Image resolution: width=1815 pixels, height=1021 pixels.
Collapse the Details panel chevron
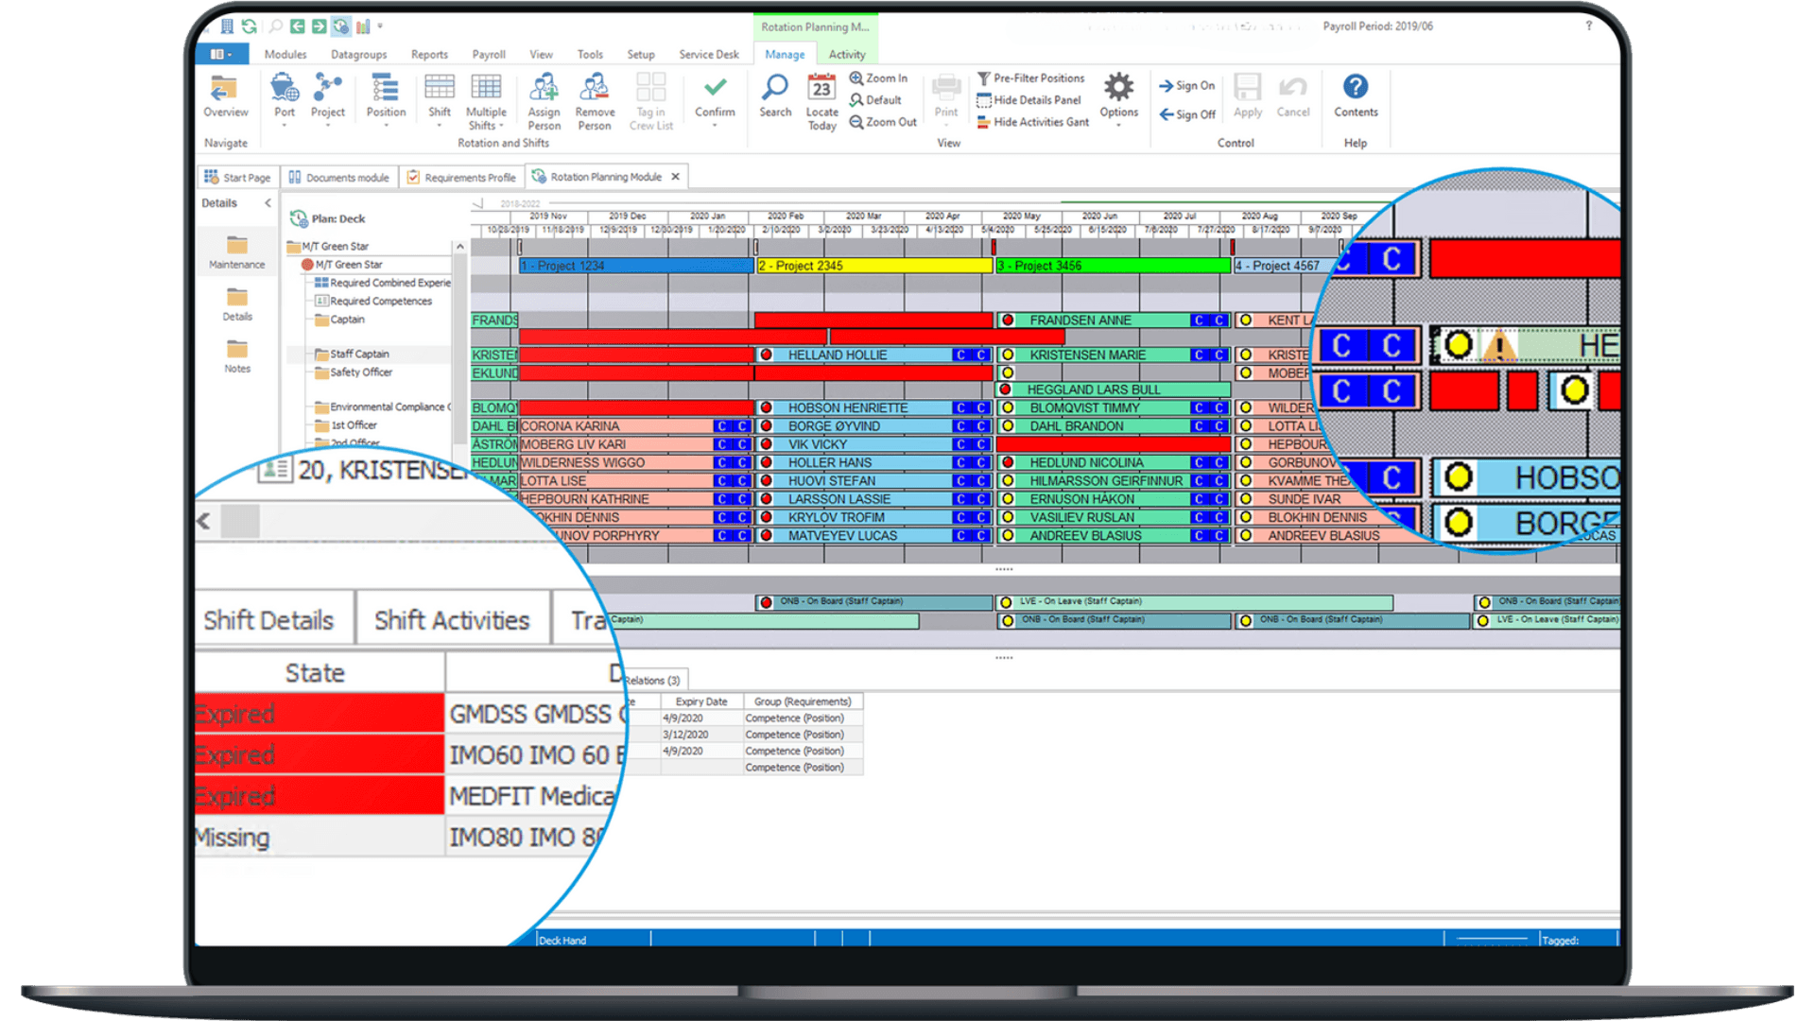[x=268, y=203]
